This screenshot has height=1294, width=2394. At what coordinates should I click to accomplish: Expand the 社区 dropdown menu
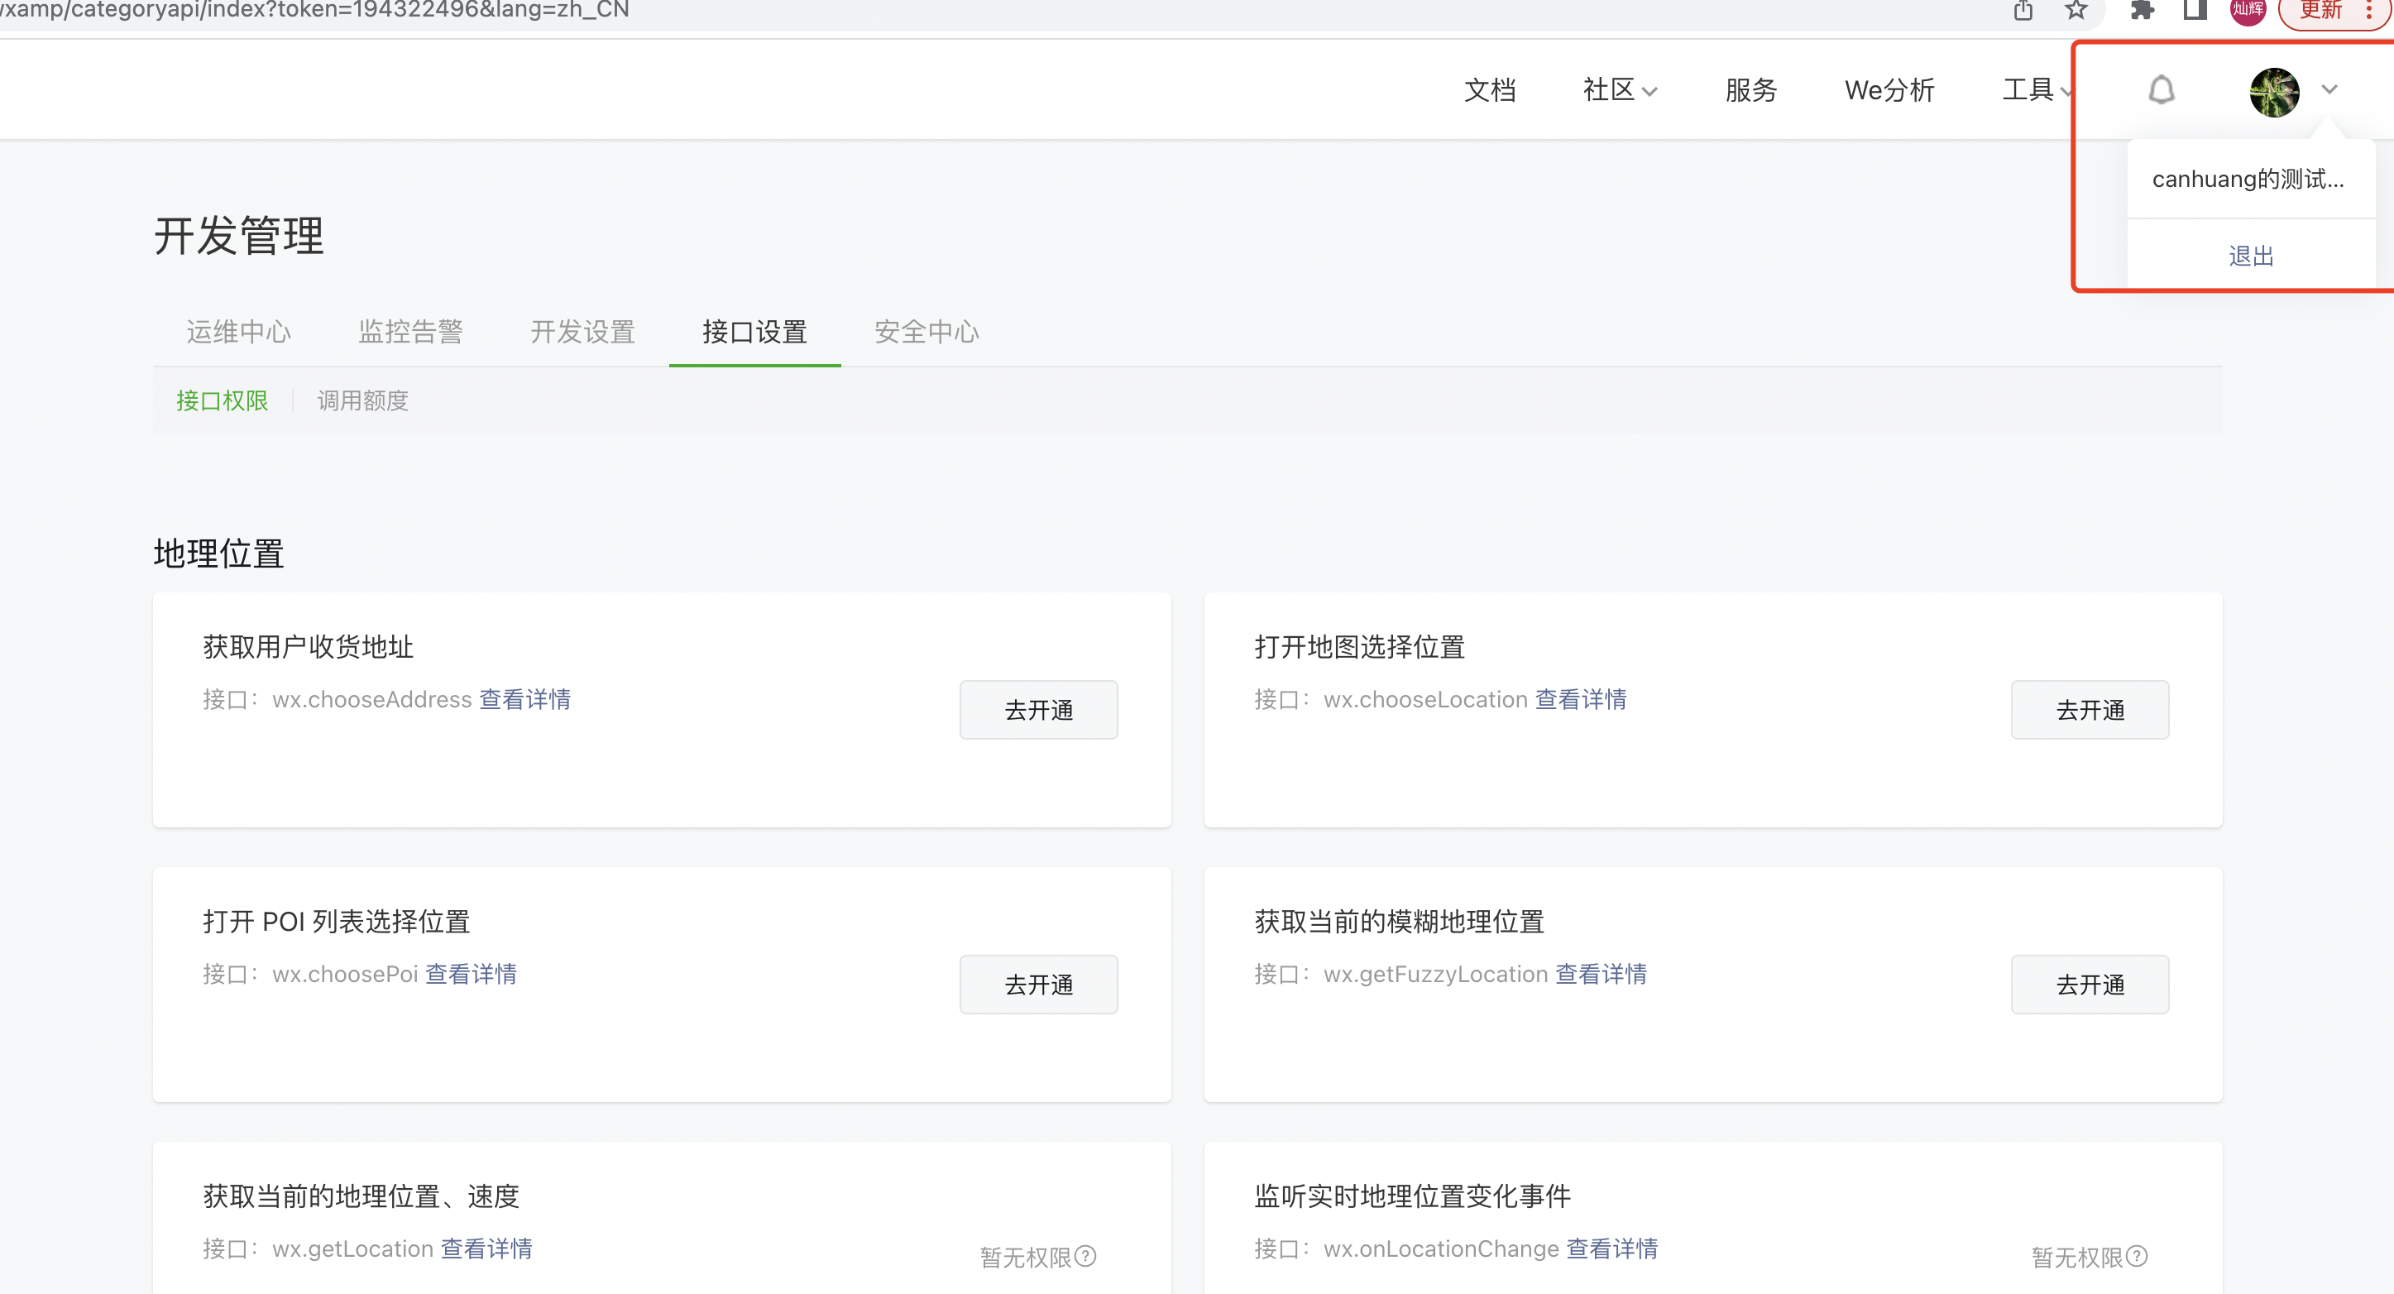pyautogui.click(x=1620, y=90)
